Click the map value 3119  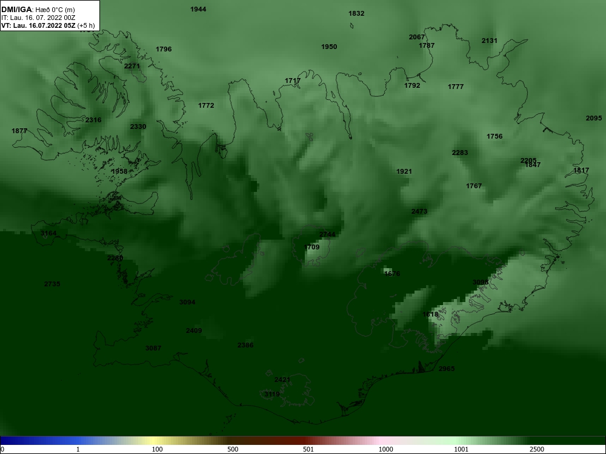point(272,394)
